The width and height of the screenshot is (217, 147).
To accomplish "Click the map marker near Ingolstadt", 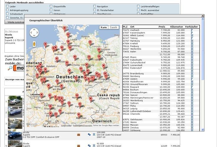I will [80, 105].
